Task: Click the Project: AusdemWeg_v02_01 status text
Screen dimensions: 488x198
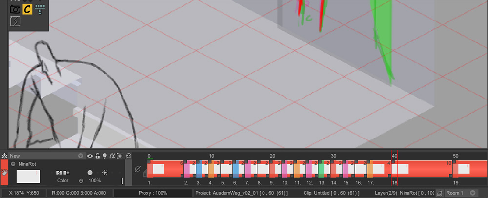Action: click(242, 193)
